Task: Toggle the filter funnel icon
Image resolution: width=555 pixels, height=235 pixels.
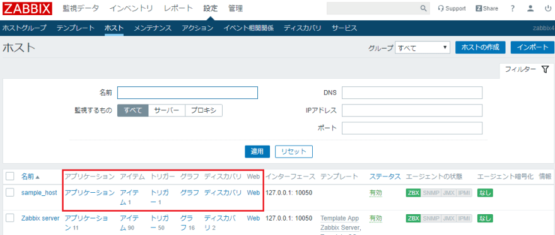Action: click(545, 69)
